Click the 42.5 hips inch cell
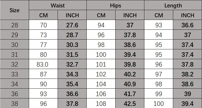Viewport: 202px width, 108px height. pos(130,103)
